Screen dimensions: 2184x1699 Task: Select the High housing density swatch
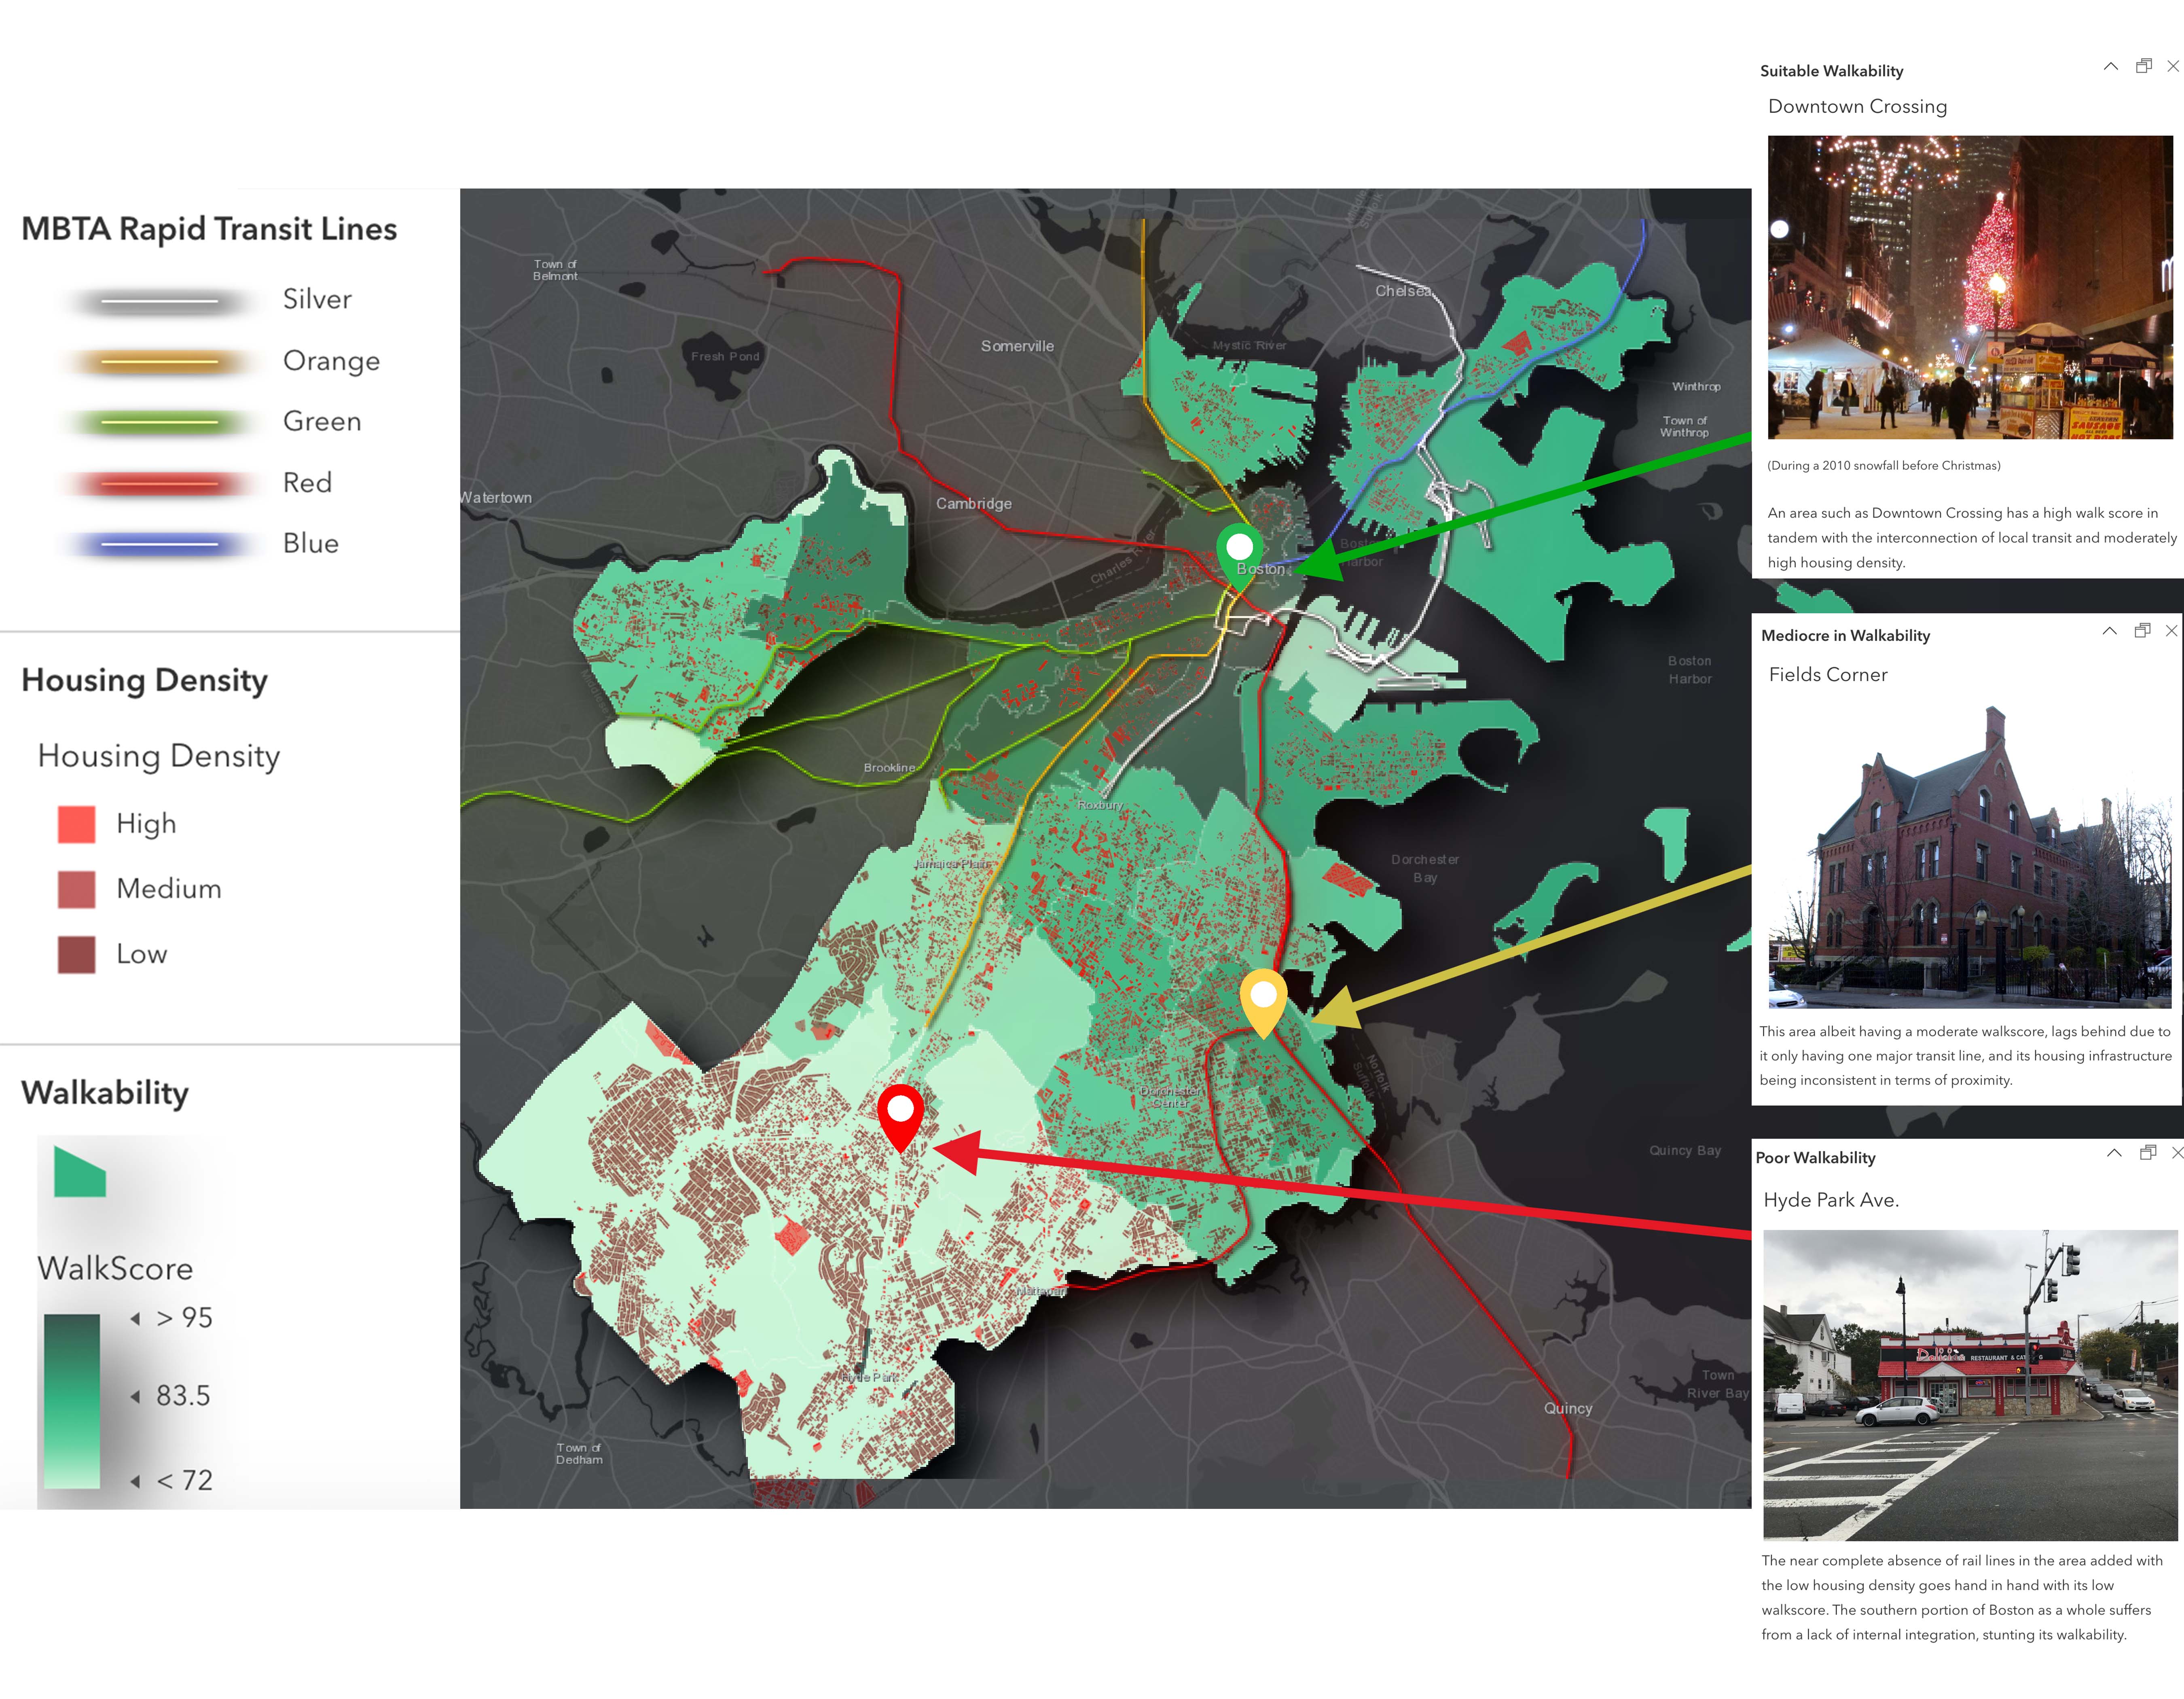(x=77, y=824)
